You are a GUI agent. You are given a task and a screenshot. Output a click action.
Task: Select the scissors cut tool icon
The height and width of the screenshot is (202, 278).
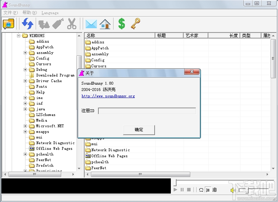[x=72, y=24]
